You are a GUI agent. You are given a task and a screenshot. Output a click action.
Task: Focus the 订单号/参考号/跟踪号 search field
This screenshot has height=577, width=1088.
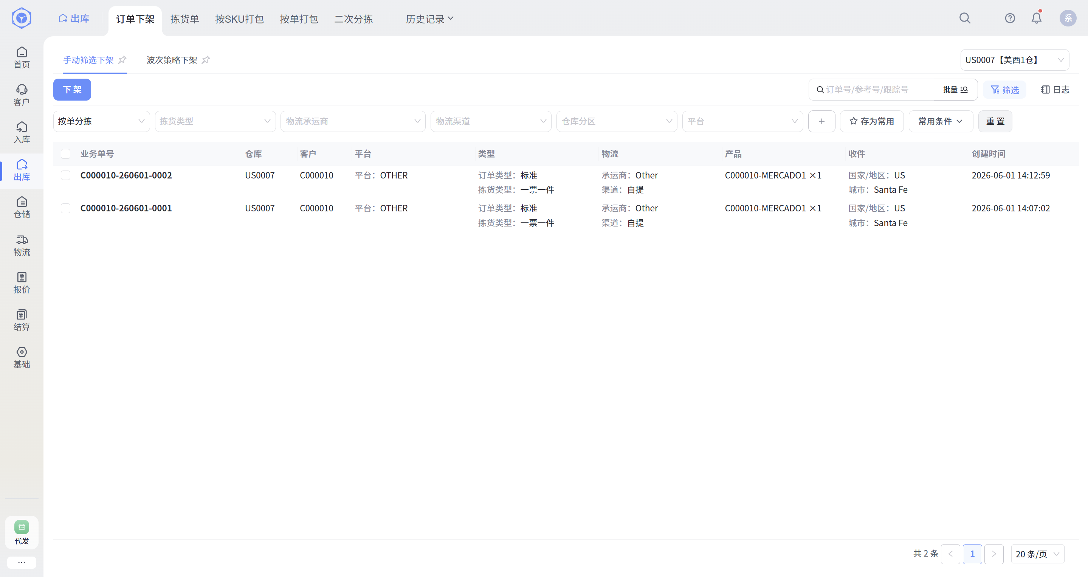point(872,90)
